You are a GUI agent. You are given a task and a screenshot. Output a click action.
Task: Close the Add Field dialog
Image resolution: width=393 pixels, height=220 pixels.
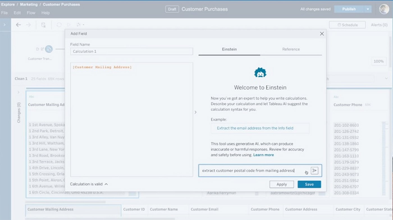(322, 34)
